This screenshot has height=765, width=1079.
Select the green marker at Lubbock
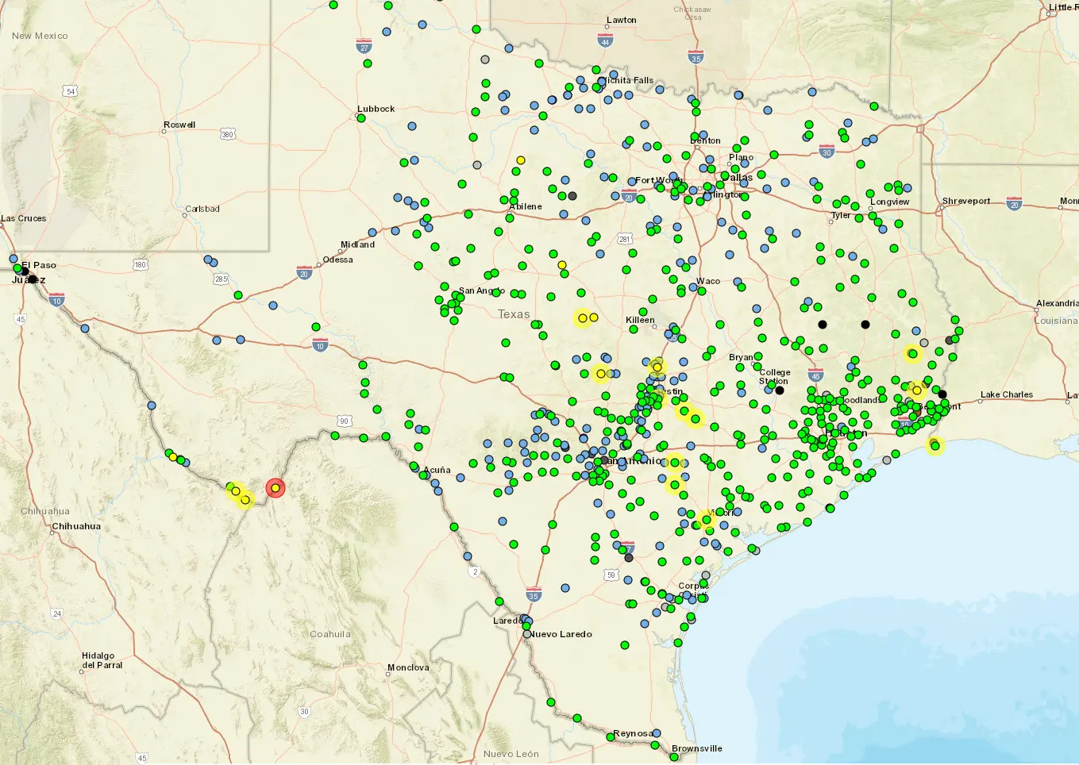(361, 118)
